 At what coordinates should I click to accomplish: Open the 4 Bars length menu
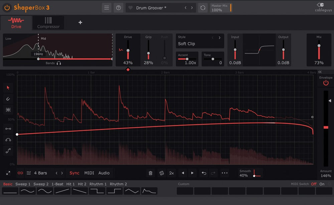pos(40,173)
